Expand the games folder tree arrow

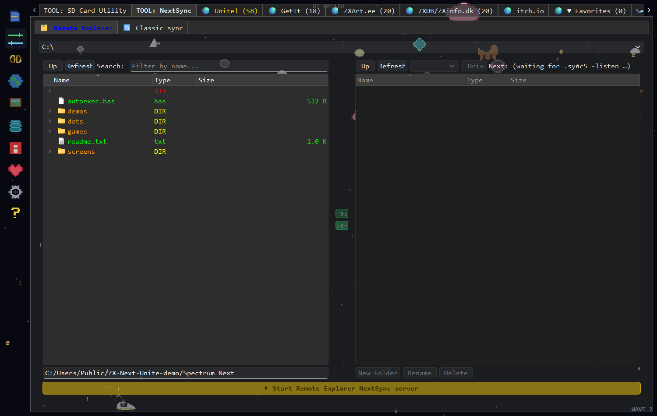point(50,131)
